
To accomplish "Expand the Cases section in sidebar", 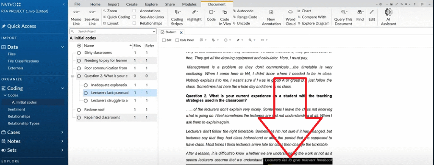I will pos(63,132).
